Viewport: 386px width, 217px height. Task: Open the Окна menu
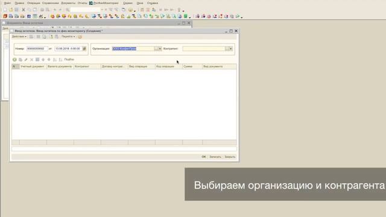[140, 3]
